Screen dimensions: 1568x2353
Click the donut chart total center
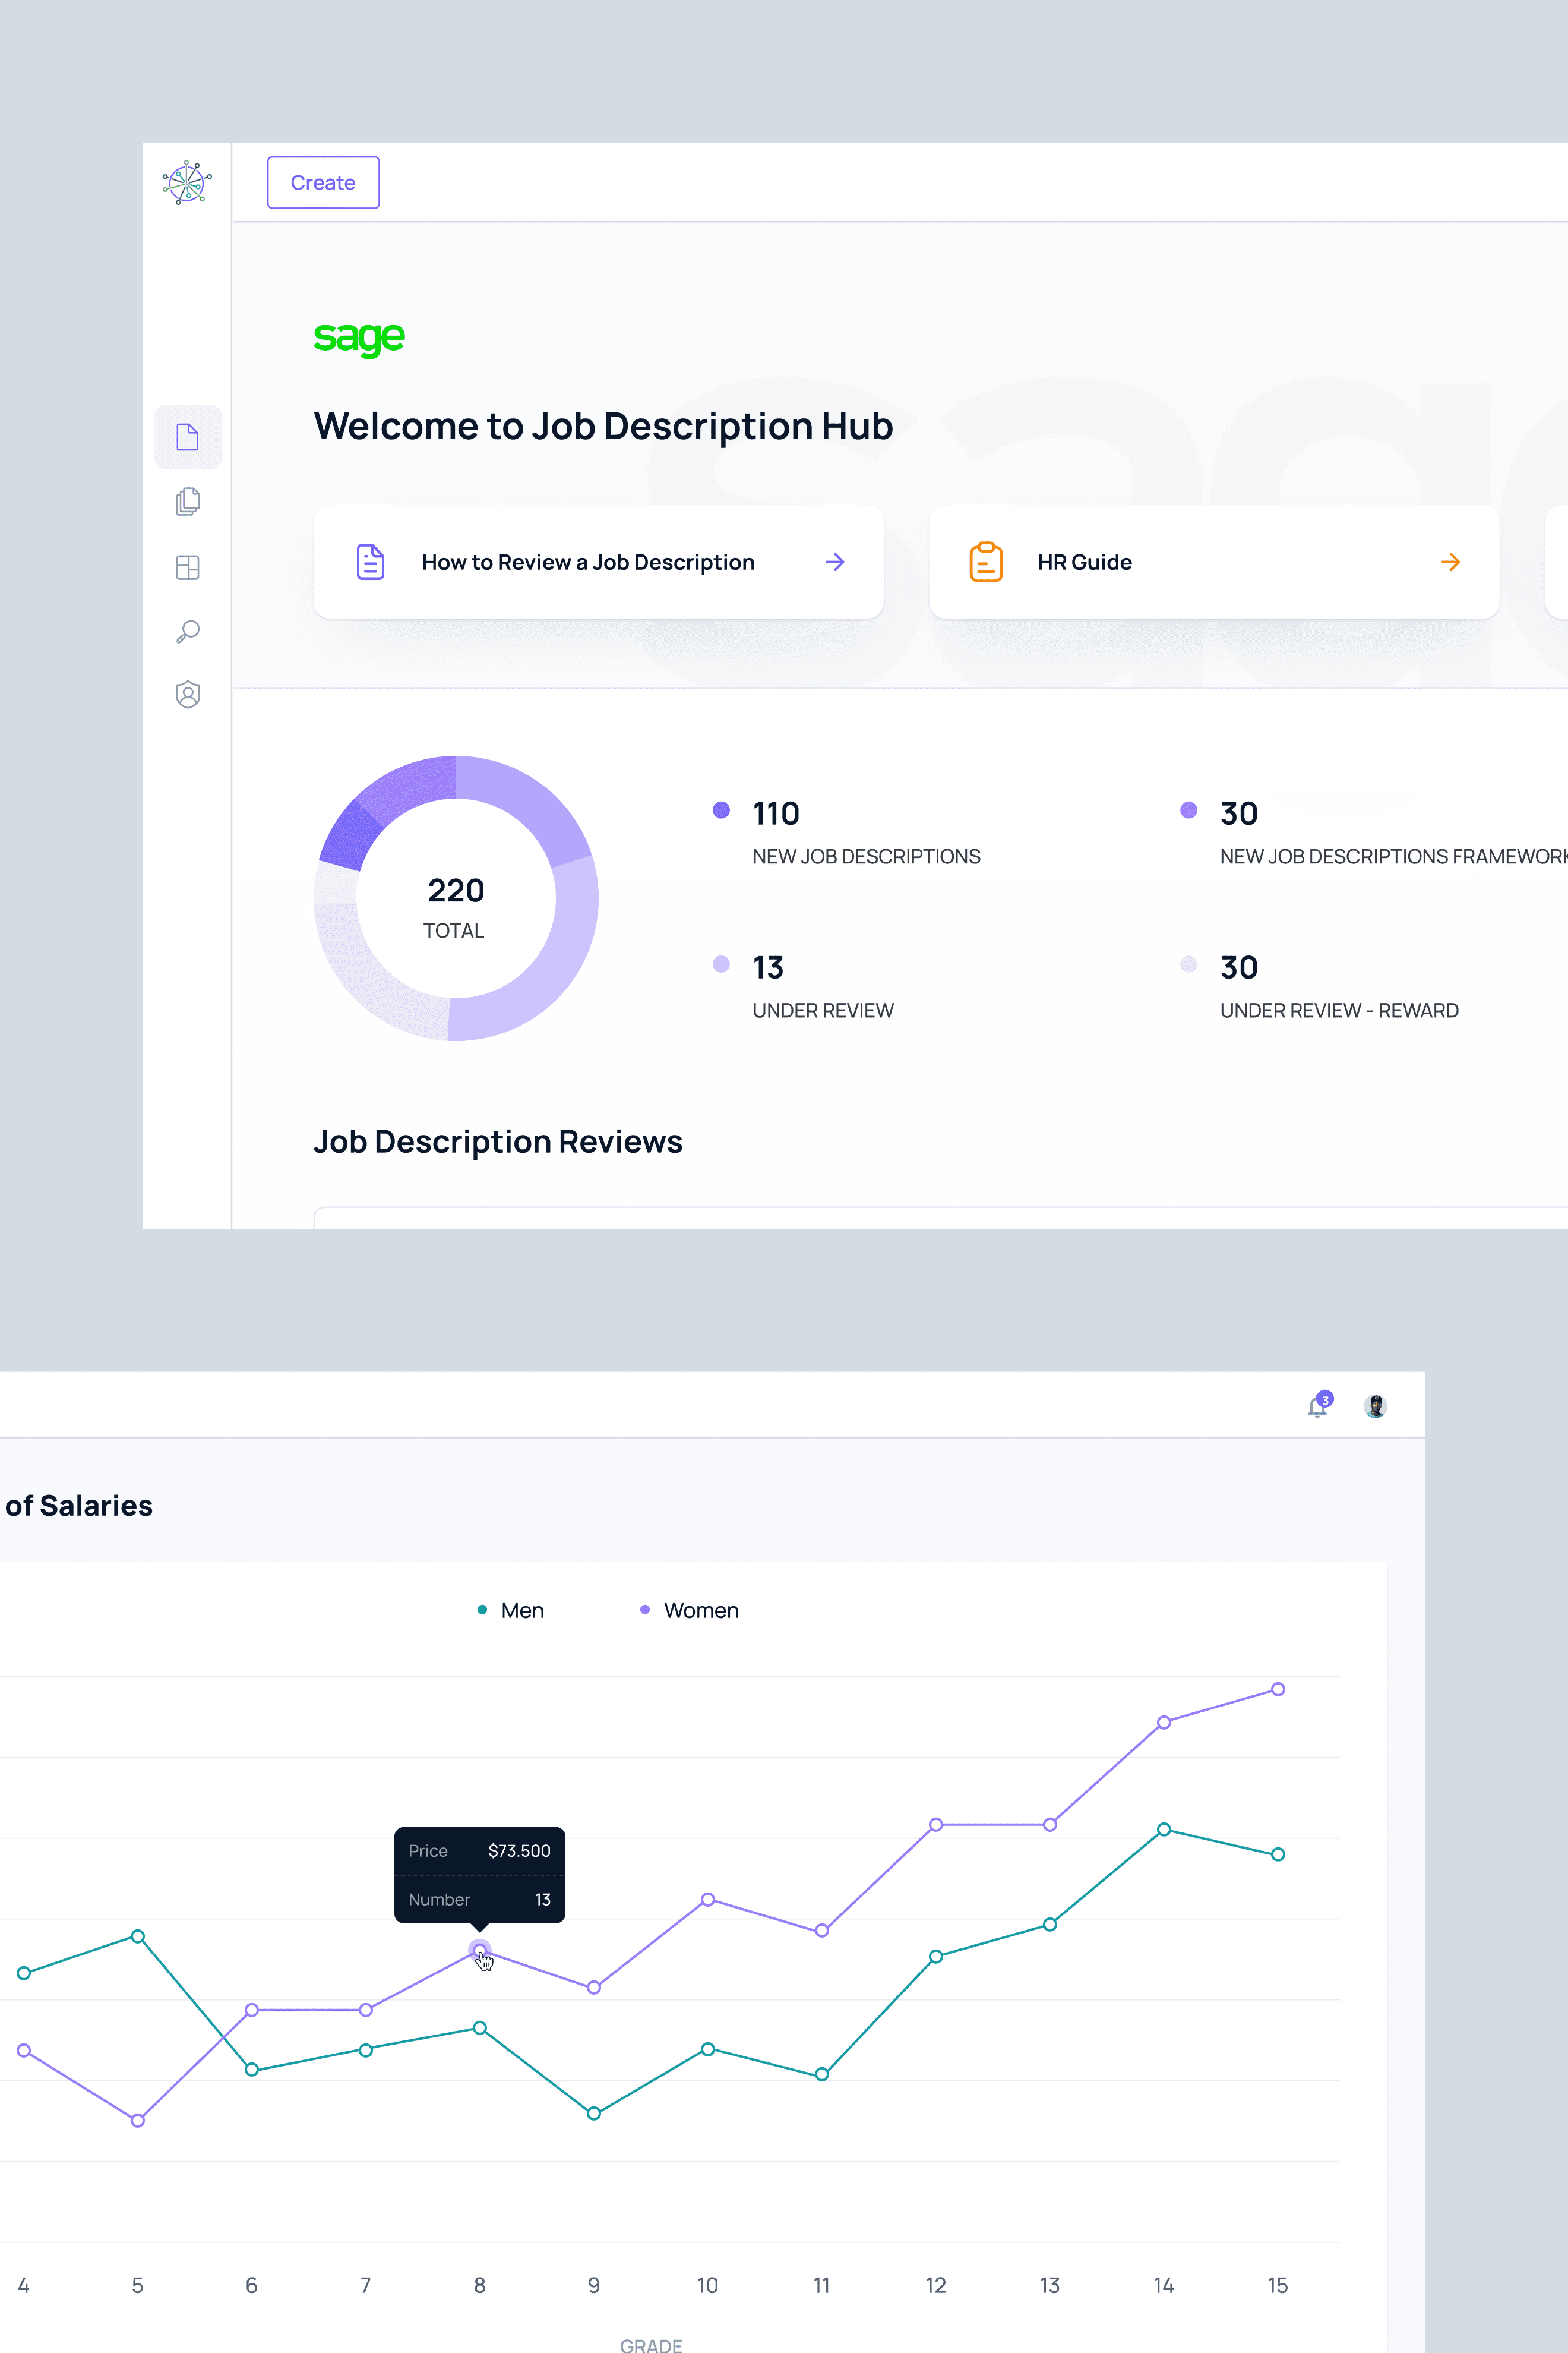point(456,906)
